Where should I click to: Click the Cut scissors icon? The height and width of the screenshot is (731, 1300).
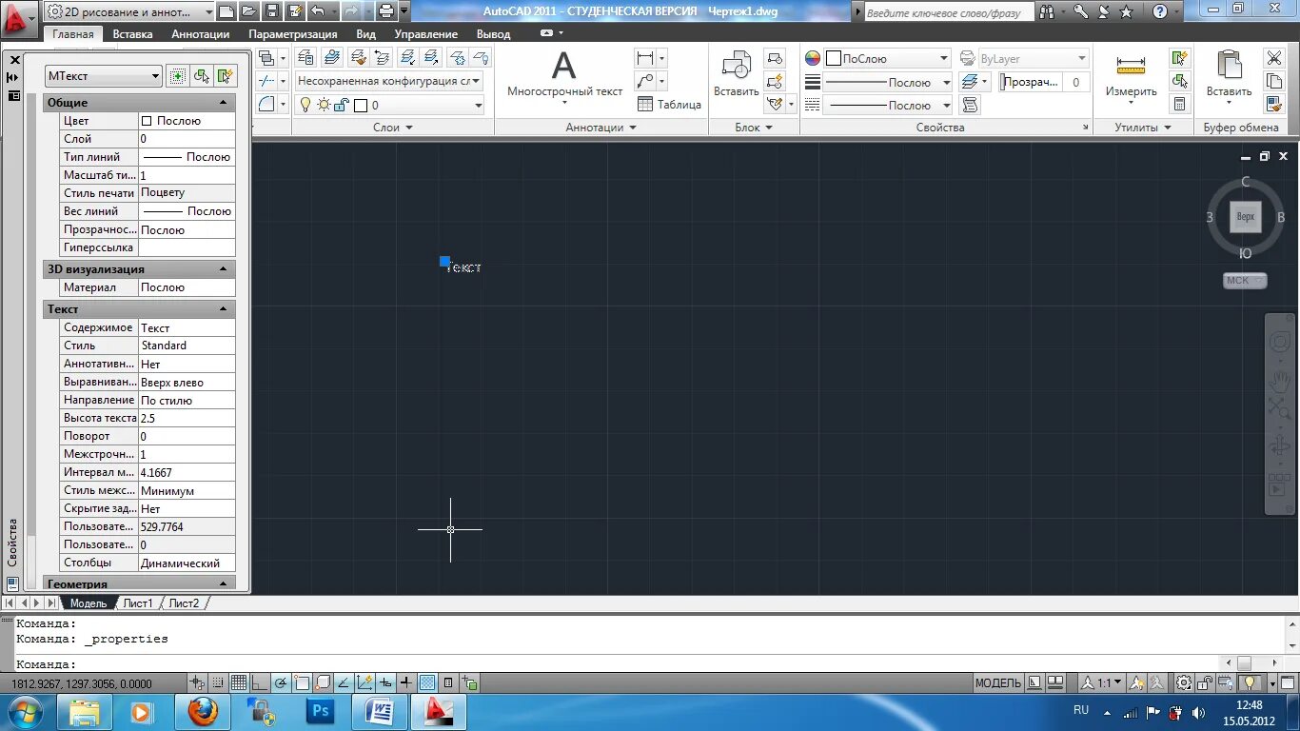pos(1273,58)
